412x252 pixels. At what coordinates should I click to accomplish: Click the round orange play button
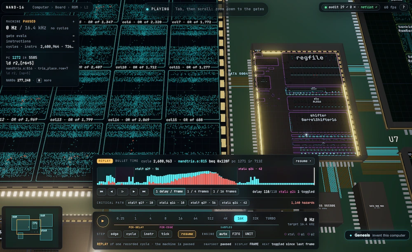point(103,221)
